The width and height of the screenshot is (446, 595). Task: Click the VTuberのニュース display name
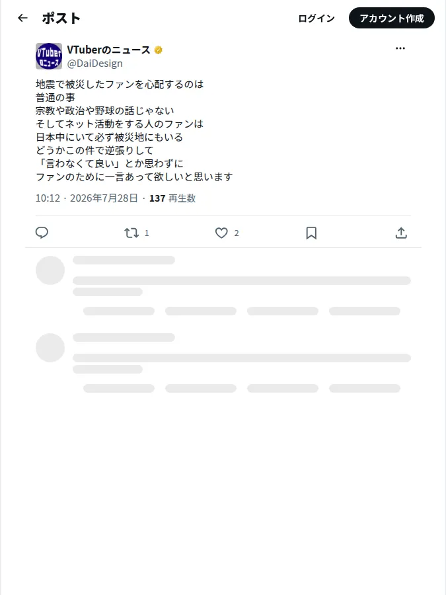108,50
